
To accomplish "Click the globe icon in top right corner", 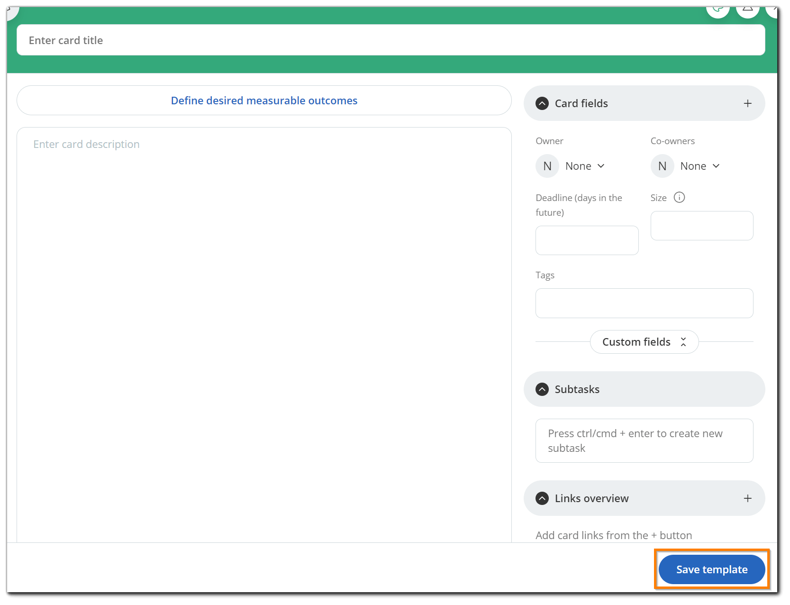I will (x=717, y=9).
